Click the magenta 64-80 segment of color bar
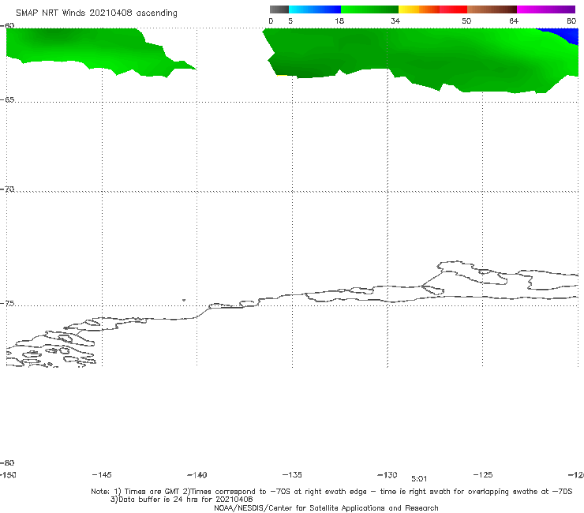The width and height of the screenshot is (584, 513). pyautogui.click(x=546, y=9)
